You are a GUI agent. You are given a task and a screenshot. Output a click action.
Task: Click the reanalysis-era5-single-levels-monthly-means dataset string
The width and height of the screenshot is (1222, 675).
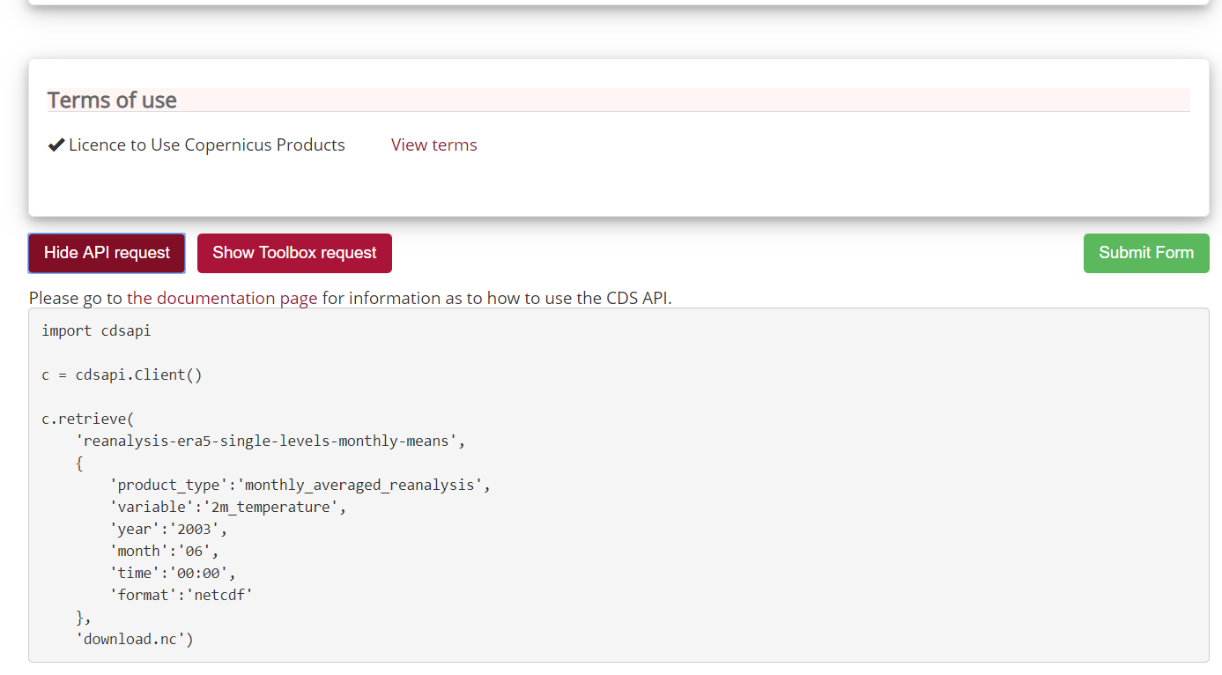click(x=270, y=441)
